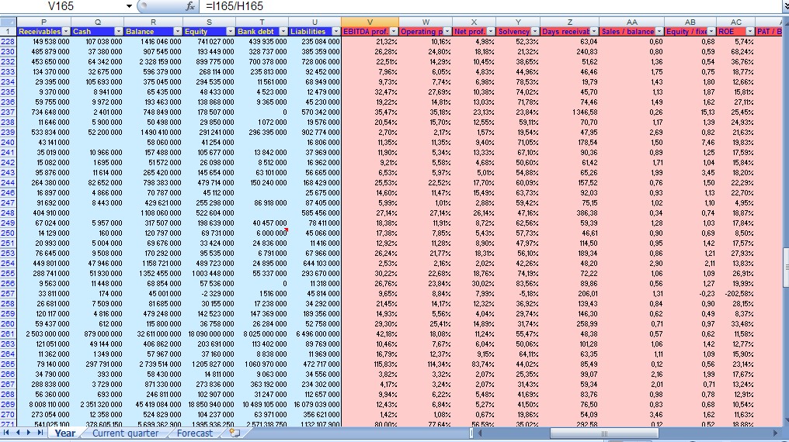789x442 pixels.
Task: Click the ROE cell showing -202,58%
Action: point(735,294)
